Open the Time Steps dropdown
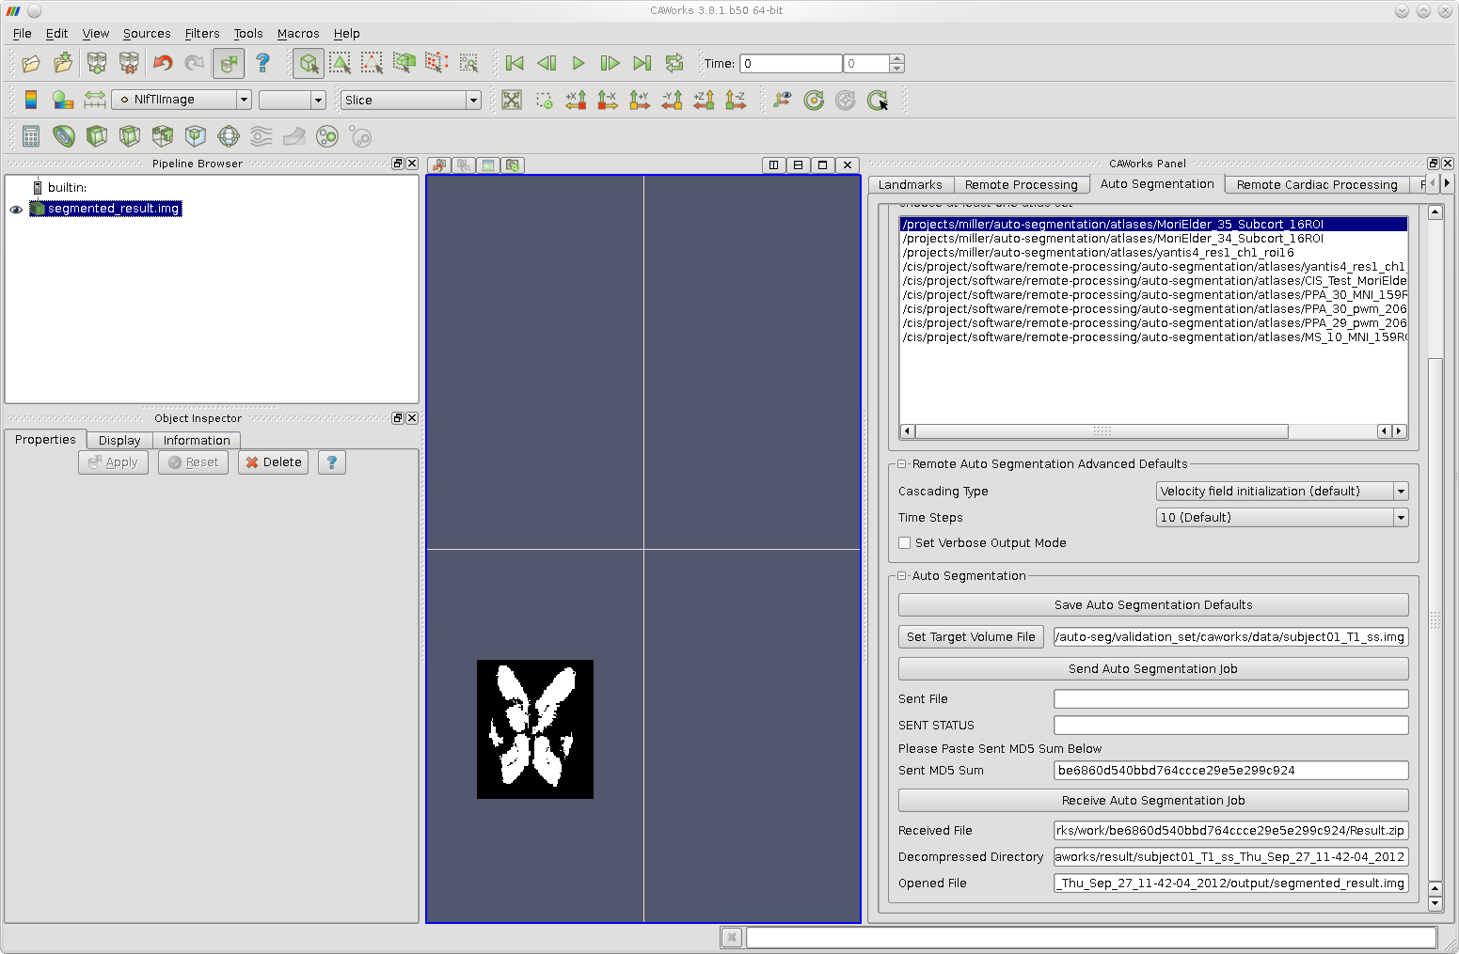 [1281, 518]
